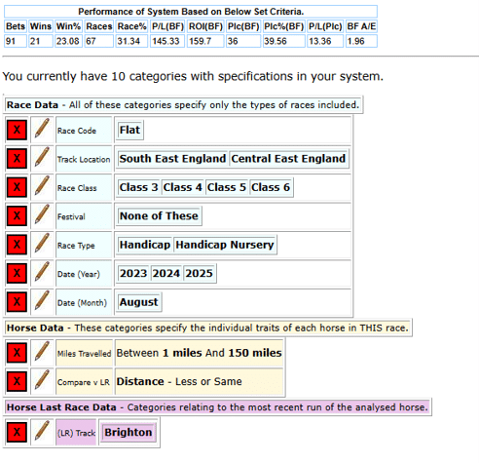Click the August month tag
Image resolution: width=479 pixels, height=463 pixels.
[x=139, y=302]
